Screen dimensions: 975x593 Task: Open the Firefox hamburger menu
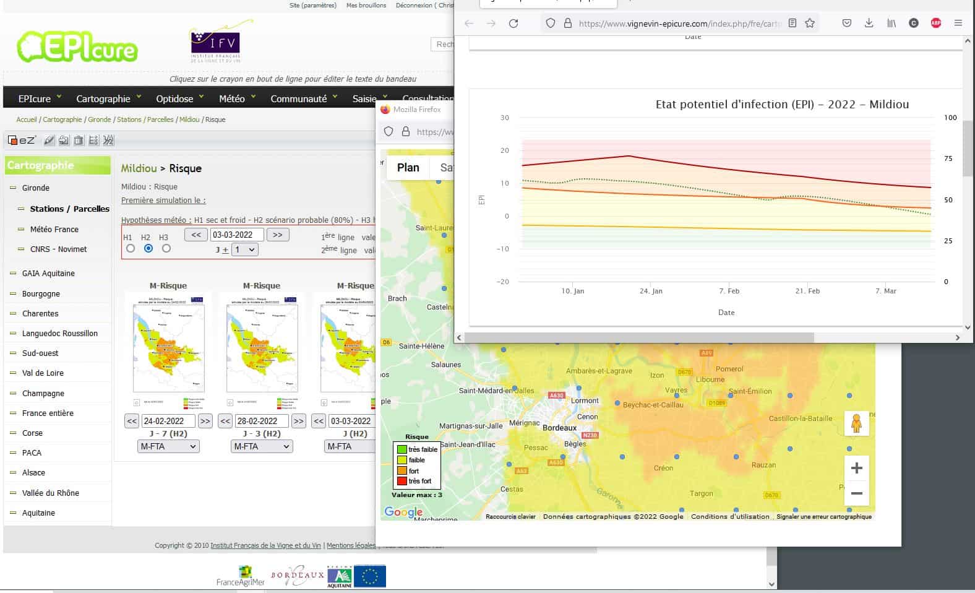958,24
